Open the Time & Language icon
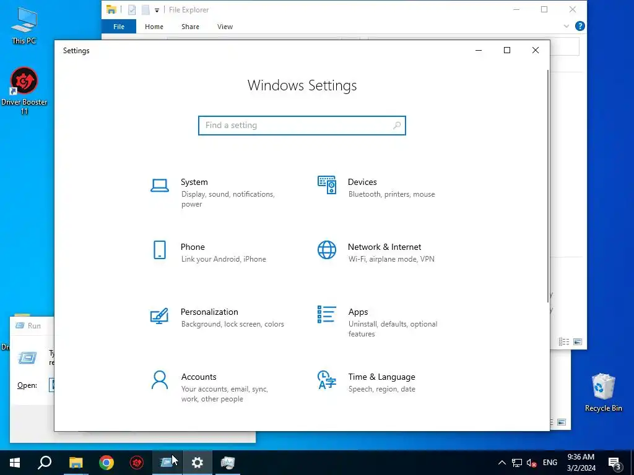Image resolution: width=634 pixels, height=475 pixels. click(x=327, y=380)
